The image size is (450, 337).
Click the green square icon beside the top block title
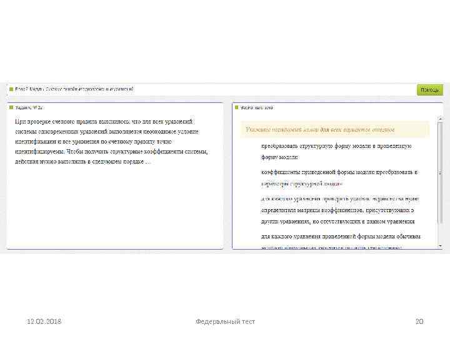pos(11,89)
